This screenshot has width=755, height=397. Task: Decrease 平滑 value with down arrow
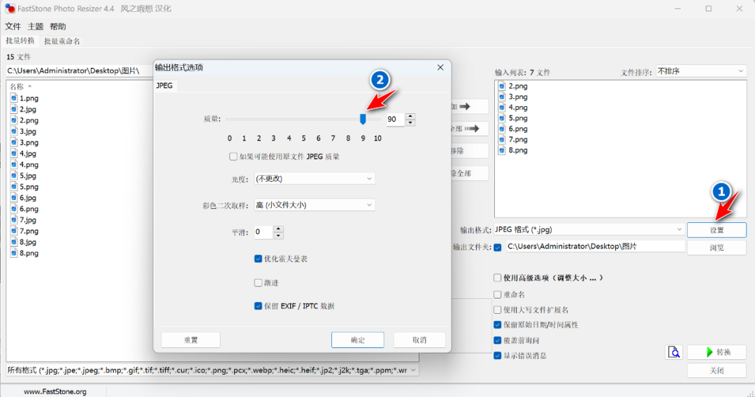(x=278, y=236)
